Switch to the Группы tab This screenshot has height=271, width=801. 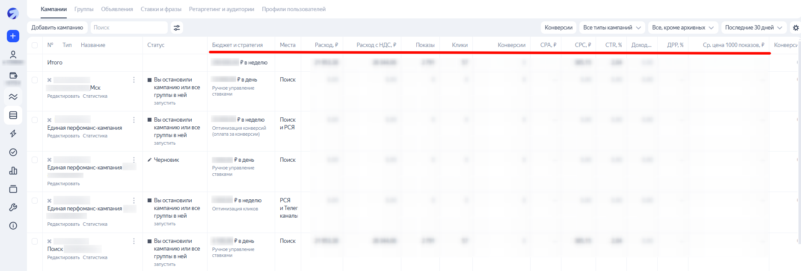click(x=84, y=9)
